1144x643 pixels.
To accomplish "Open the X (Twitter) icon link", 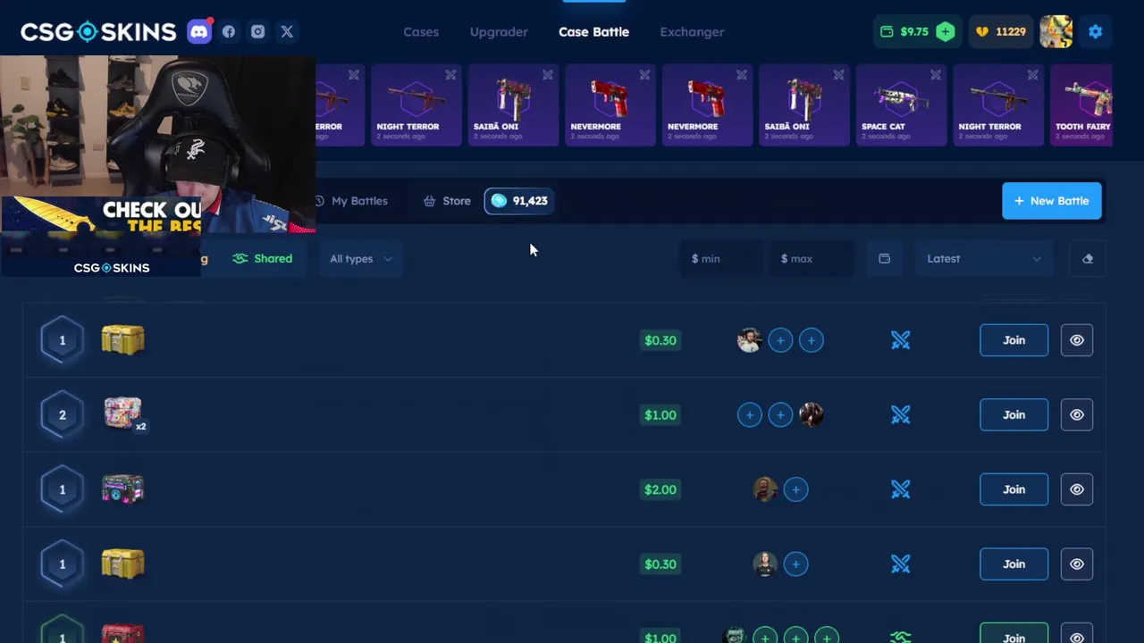I will pos(287,31).
